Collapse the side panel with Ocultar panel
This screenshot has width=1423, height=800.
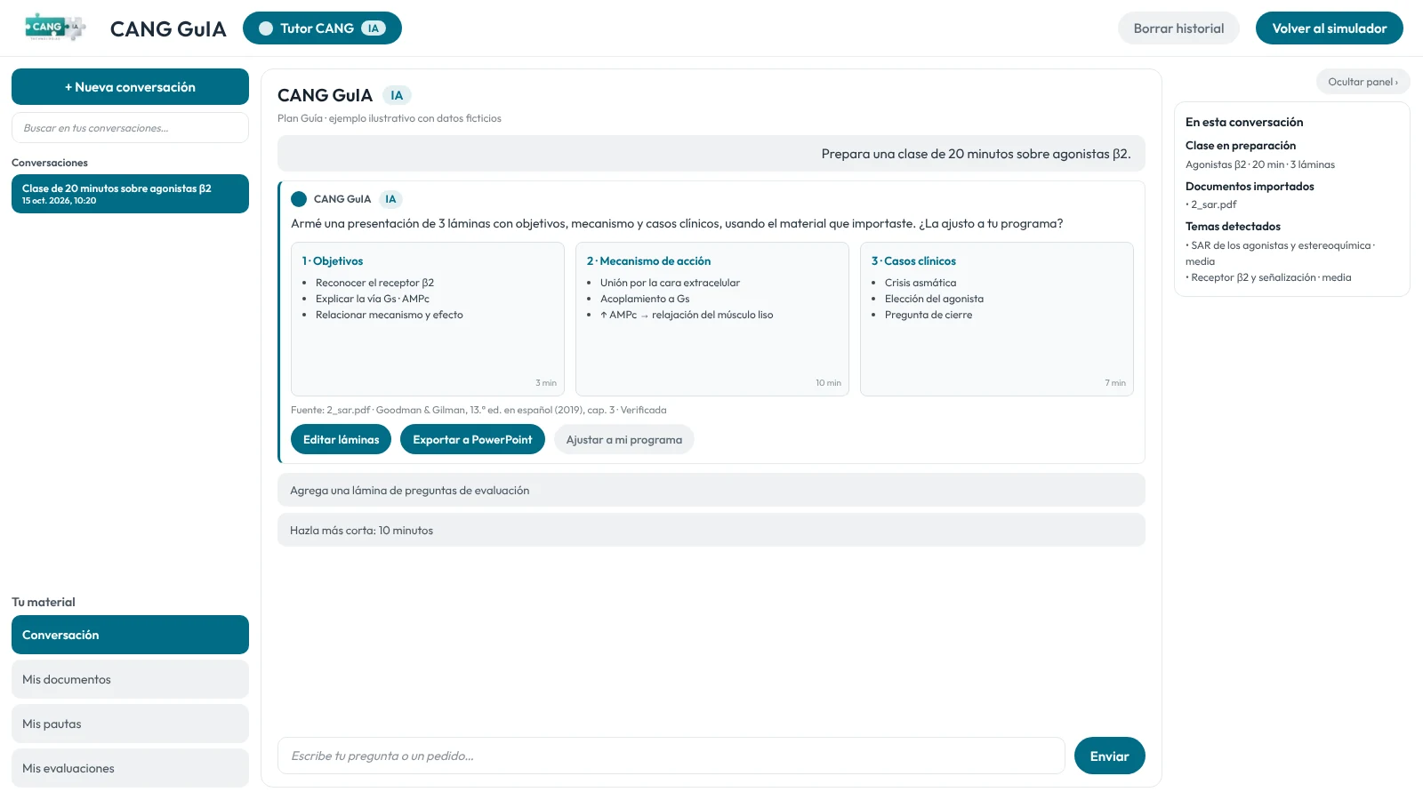[x=1363, y=82]
